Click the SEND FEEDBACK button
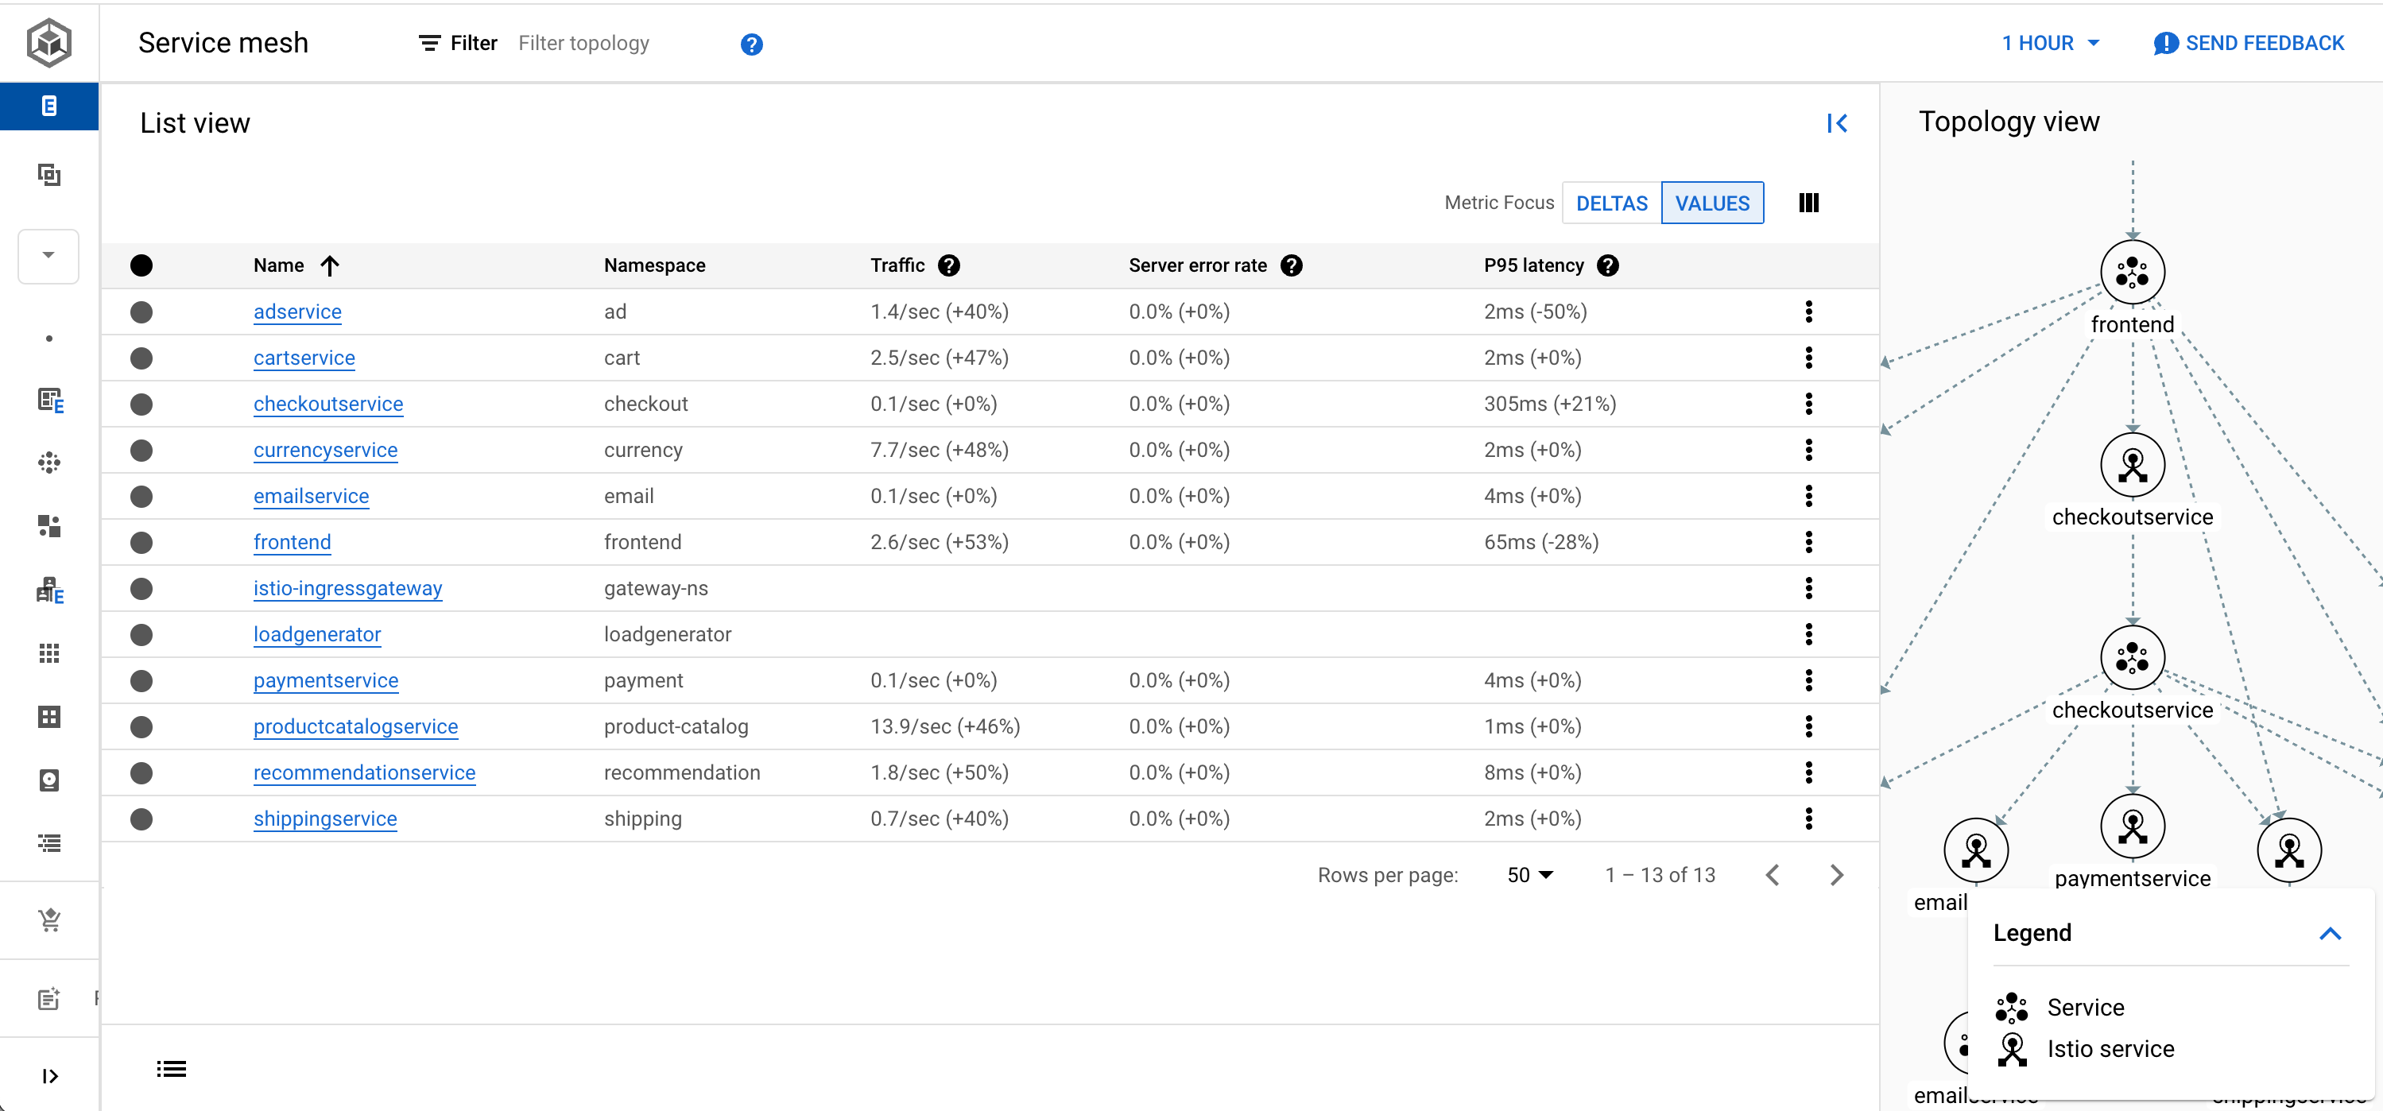This screenshot has width=2383, height=1111. (x=2249, y=44)
